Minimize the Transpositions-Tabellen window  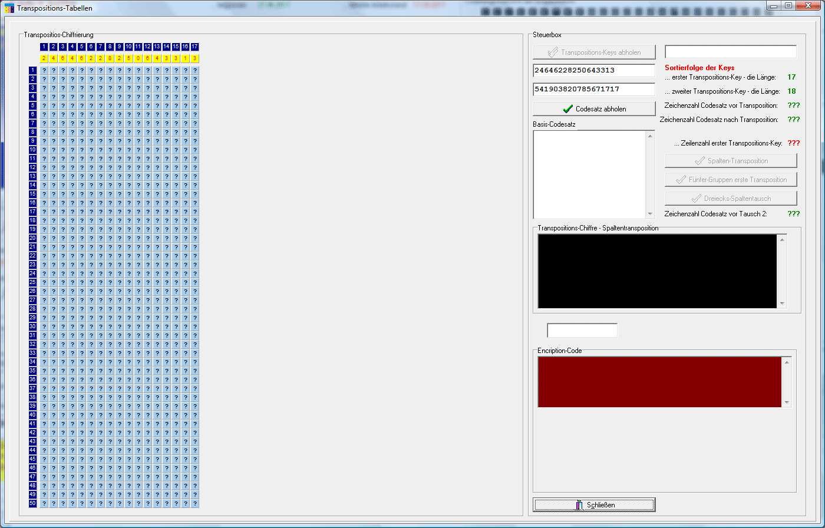[x=774, y=5]
